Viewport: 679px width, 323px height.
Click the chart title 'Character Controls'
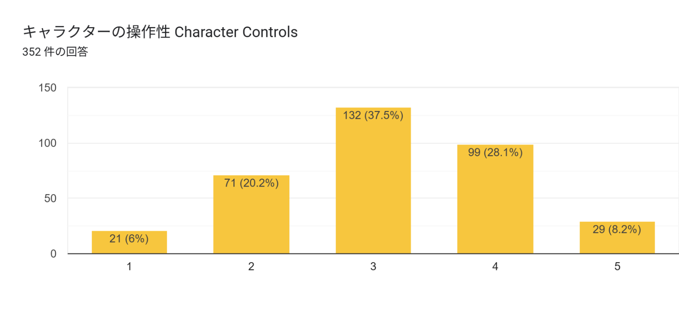(x=160, y=32)
